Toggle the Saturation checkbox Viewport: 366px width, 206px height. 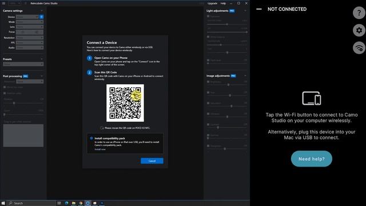(208, 103)
